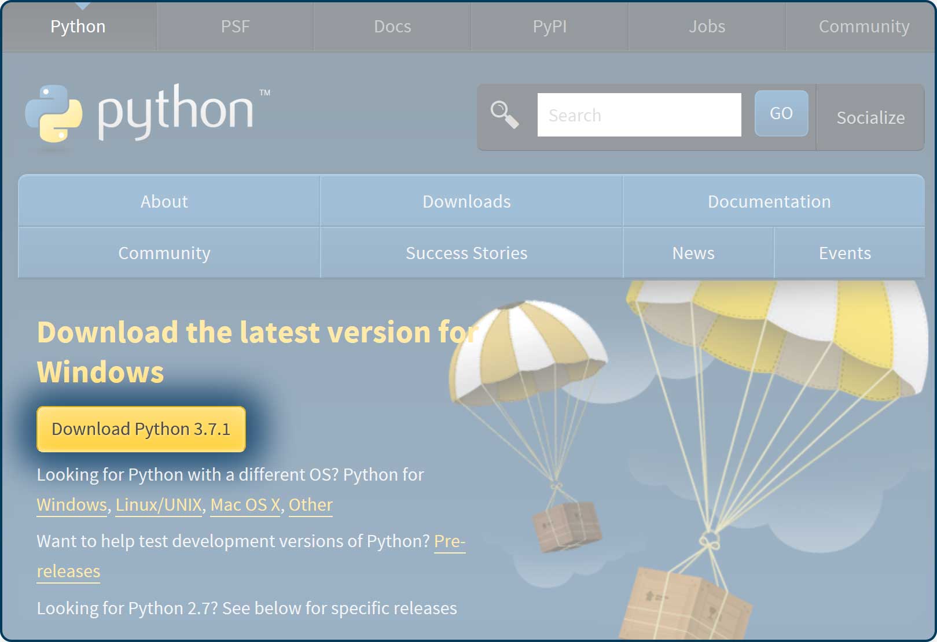Open the Downloads navigation menu
This screenshot has width=937, height=642.
(x=466, y=201)
